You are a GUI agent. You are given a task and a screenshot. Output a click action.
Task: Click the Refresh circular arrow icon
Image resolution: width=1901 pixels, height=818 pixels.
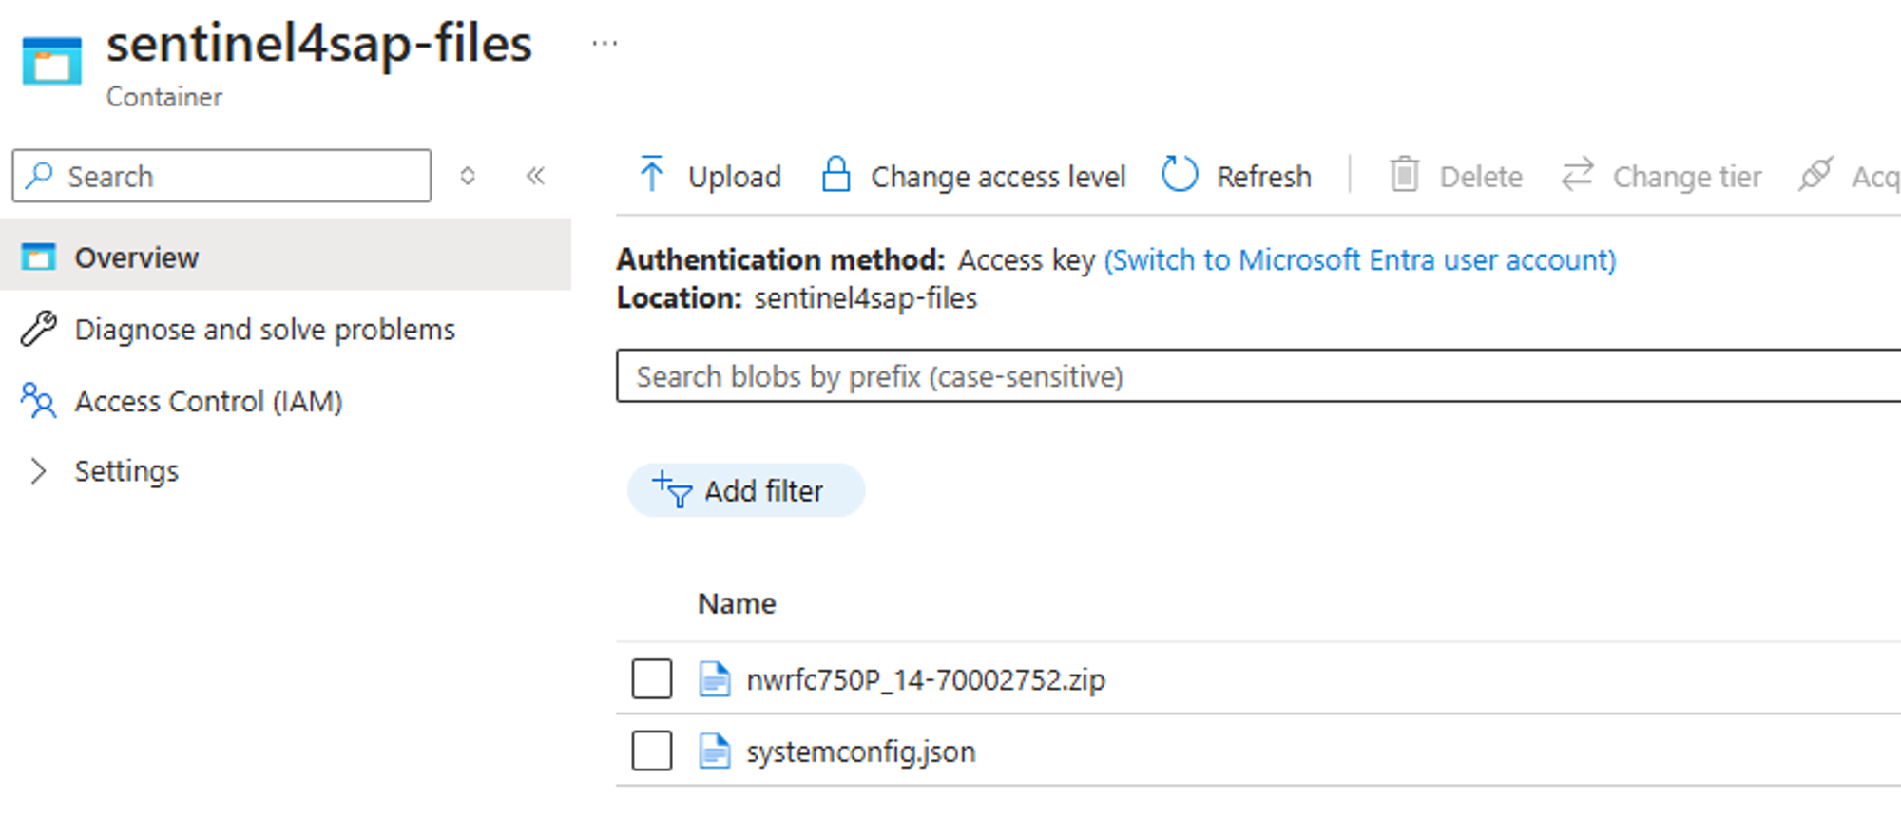[x=1180, y=175]
